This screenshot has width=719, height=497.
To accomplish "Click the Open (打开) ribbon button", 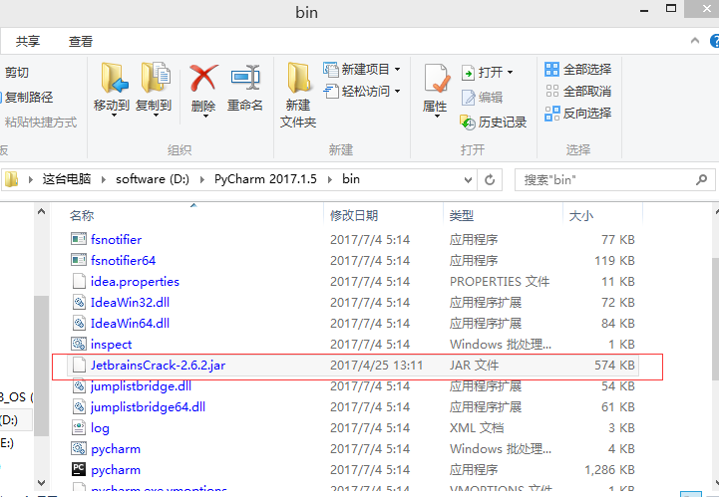I will click(x=487, y=73).
